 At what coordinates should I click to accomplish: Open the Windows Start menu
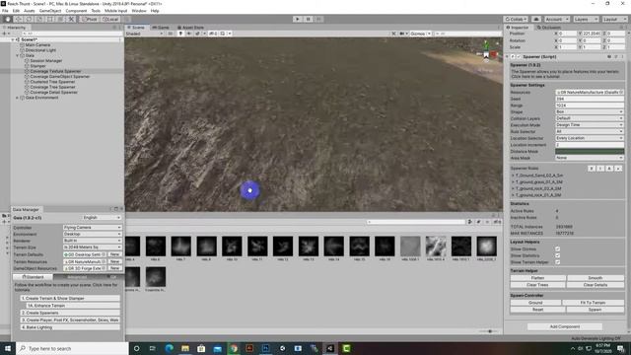8,348
